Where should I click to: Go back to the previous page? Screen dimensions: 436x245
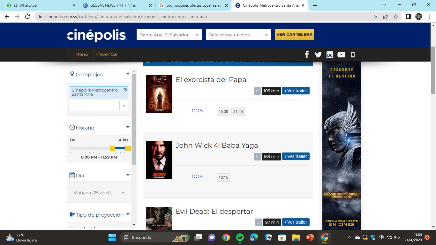point(7,17)
